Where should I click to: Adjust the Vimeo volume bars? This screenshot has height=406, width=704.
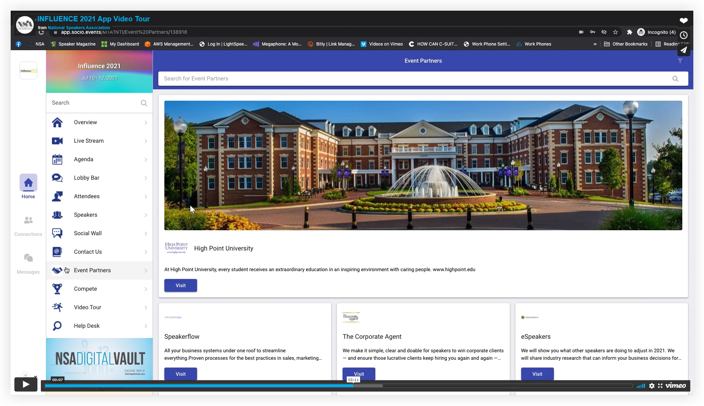641,386
